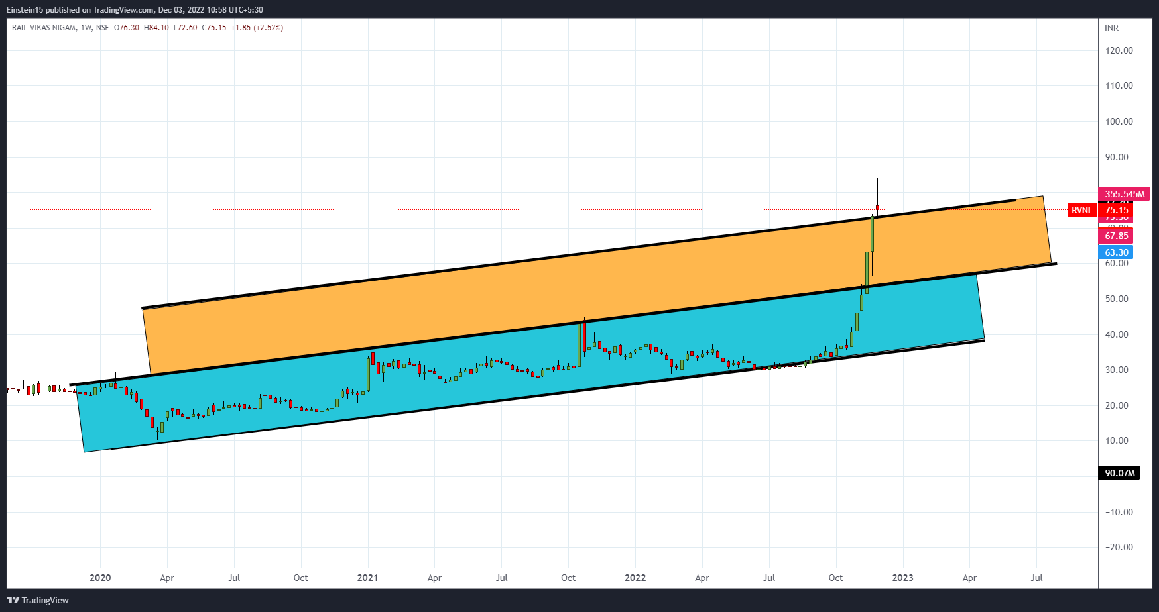Select the blue 63.30 price label
Viewport: 1159px width, 612px height.
1116,252
